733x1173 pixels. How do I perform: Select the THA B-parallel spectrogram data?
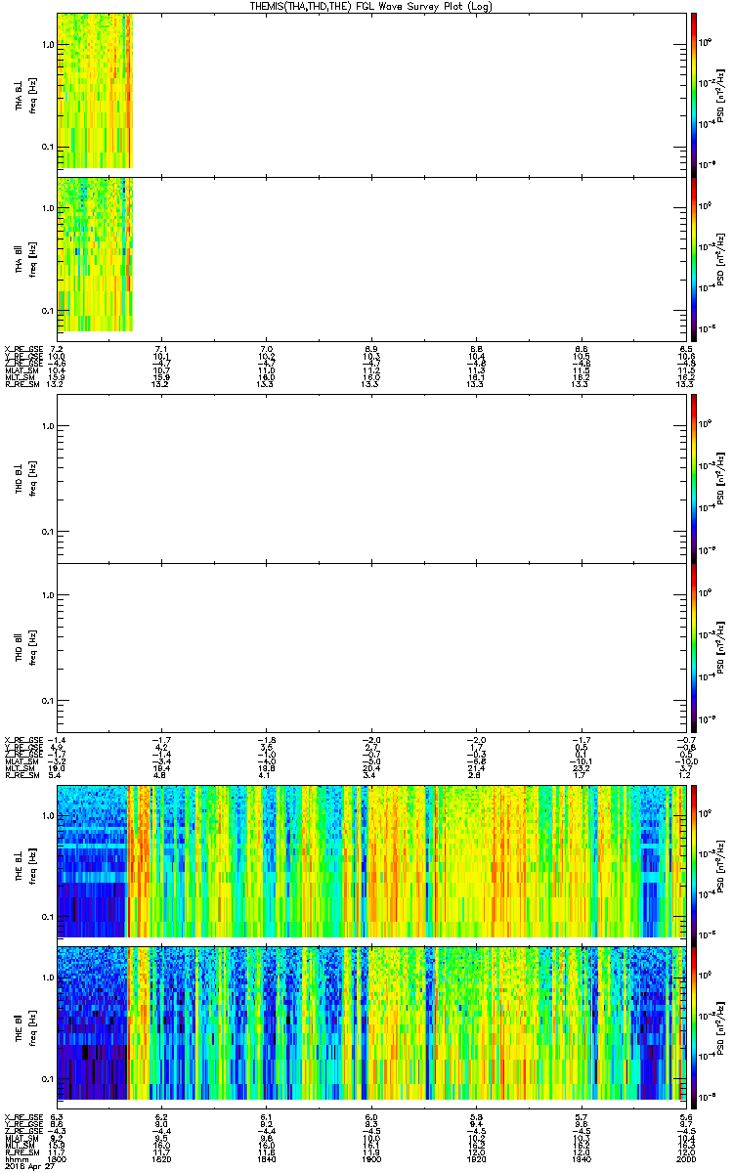[x=94, y=254]
